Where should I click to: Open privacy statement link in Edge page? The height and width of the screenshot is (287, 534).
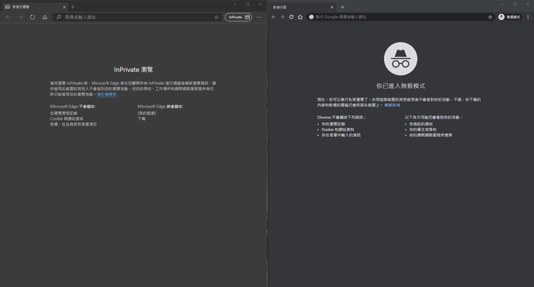point(107,95)
